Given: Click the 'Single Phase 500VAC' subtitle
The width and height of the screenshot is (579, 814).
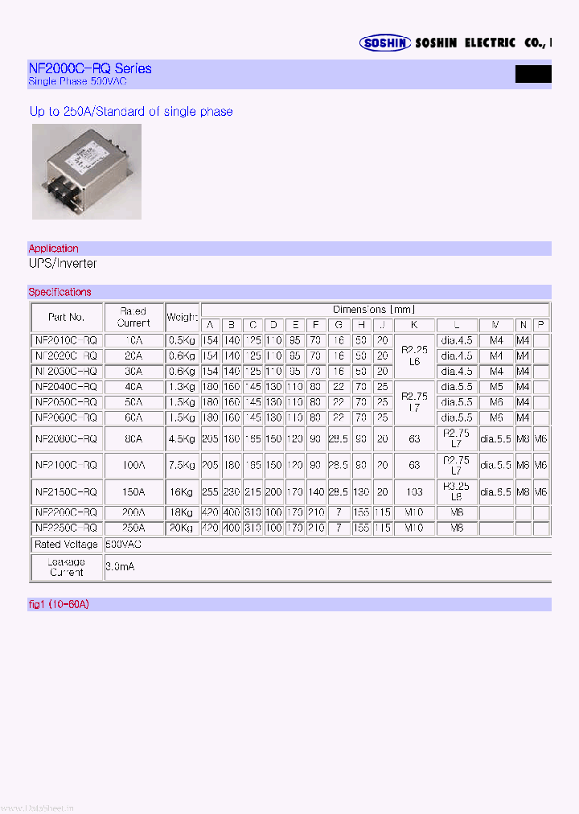Looking at the screenshot, I should point(78,81).
